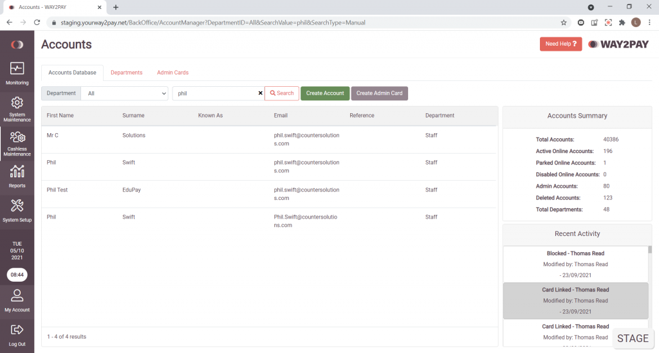Click the Create Account button
Viewport: 659px width, 353px height.
pyautogui.click(x=325, y=93)
